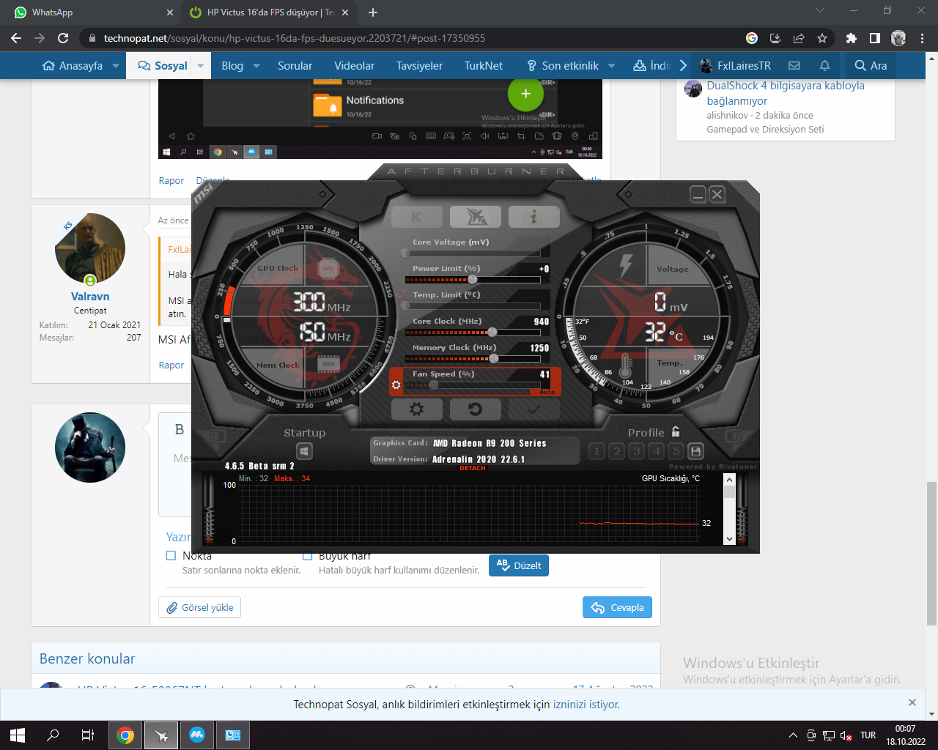938x750 pixels.
Task: Open Anasayfa home navigation item
Action: point(73,66)
